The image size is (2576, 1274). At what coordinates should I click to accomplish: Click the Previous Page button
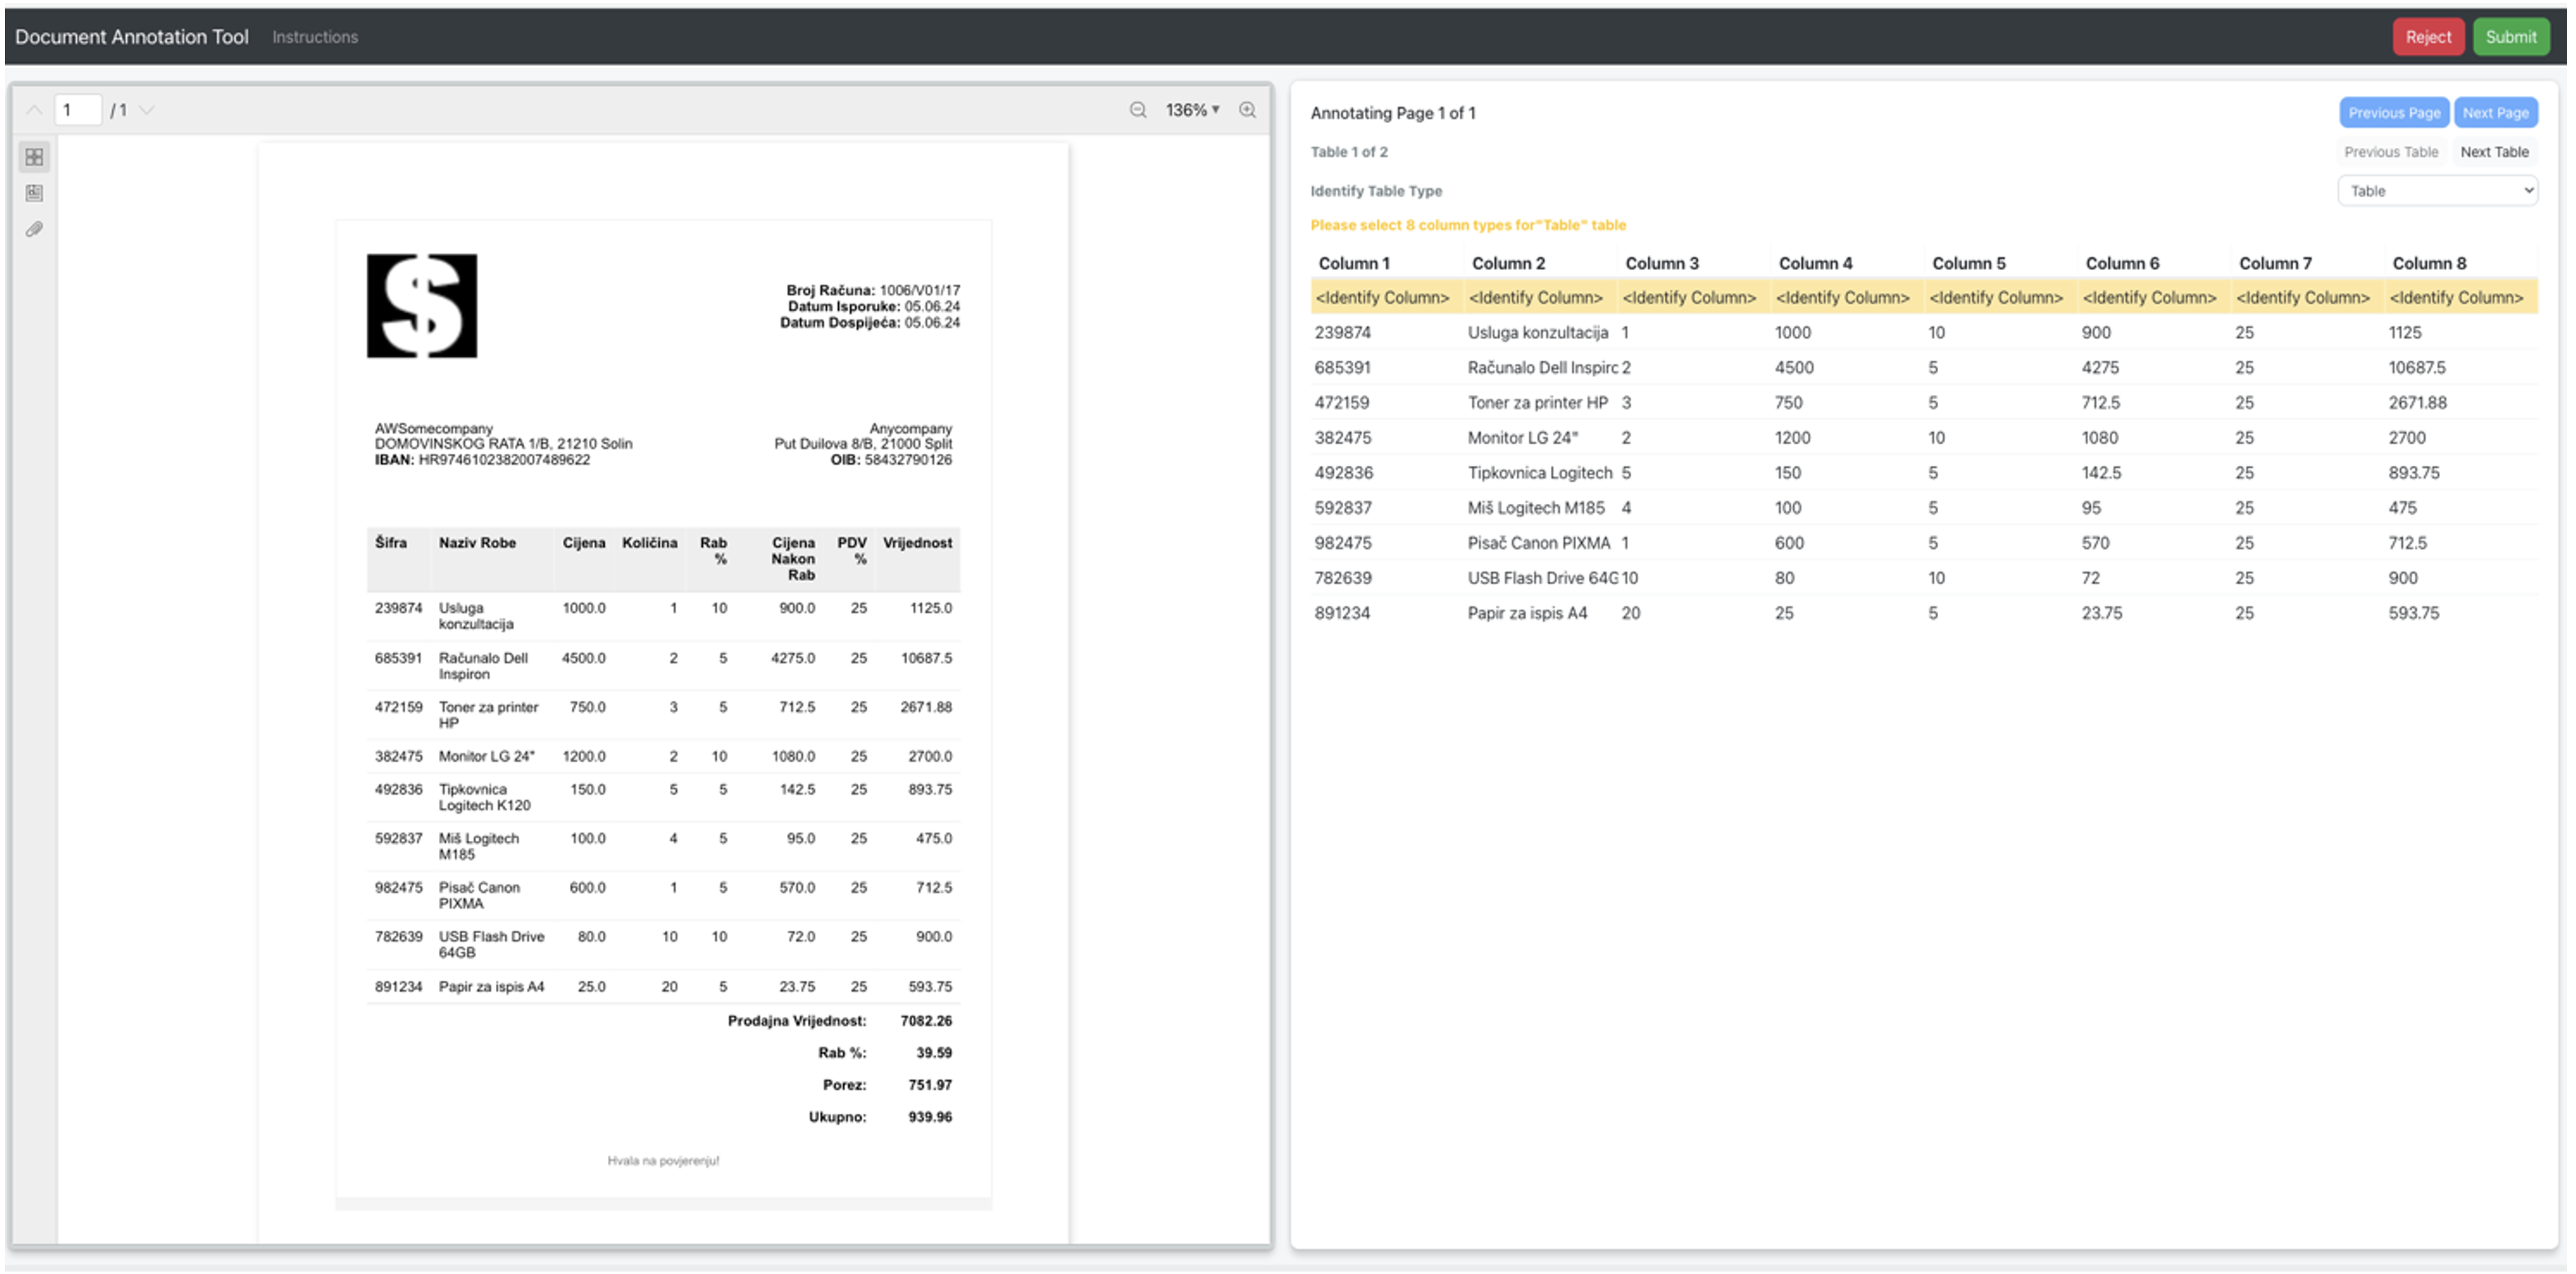(2393, 113)
